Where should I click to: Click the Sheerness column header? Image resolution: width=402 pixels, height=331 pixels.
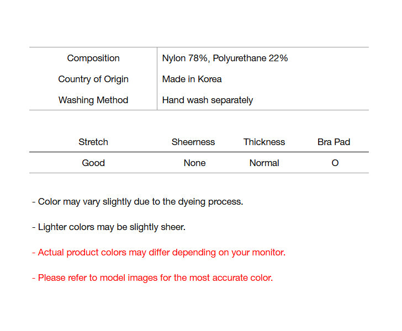pos(193,142)
